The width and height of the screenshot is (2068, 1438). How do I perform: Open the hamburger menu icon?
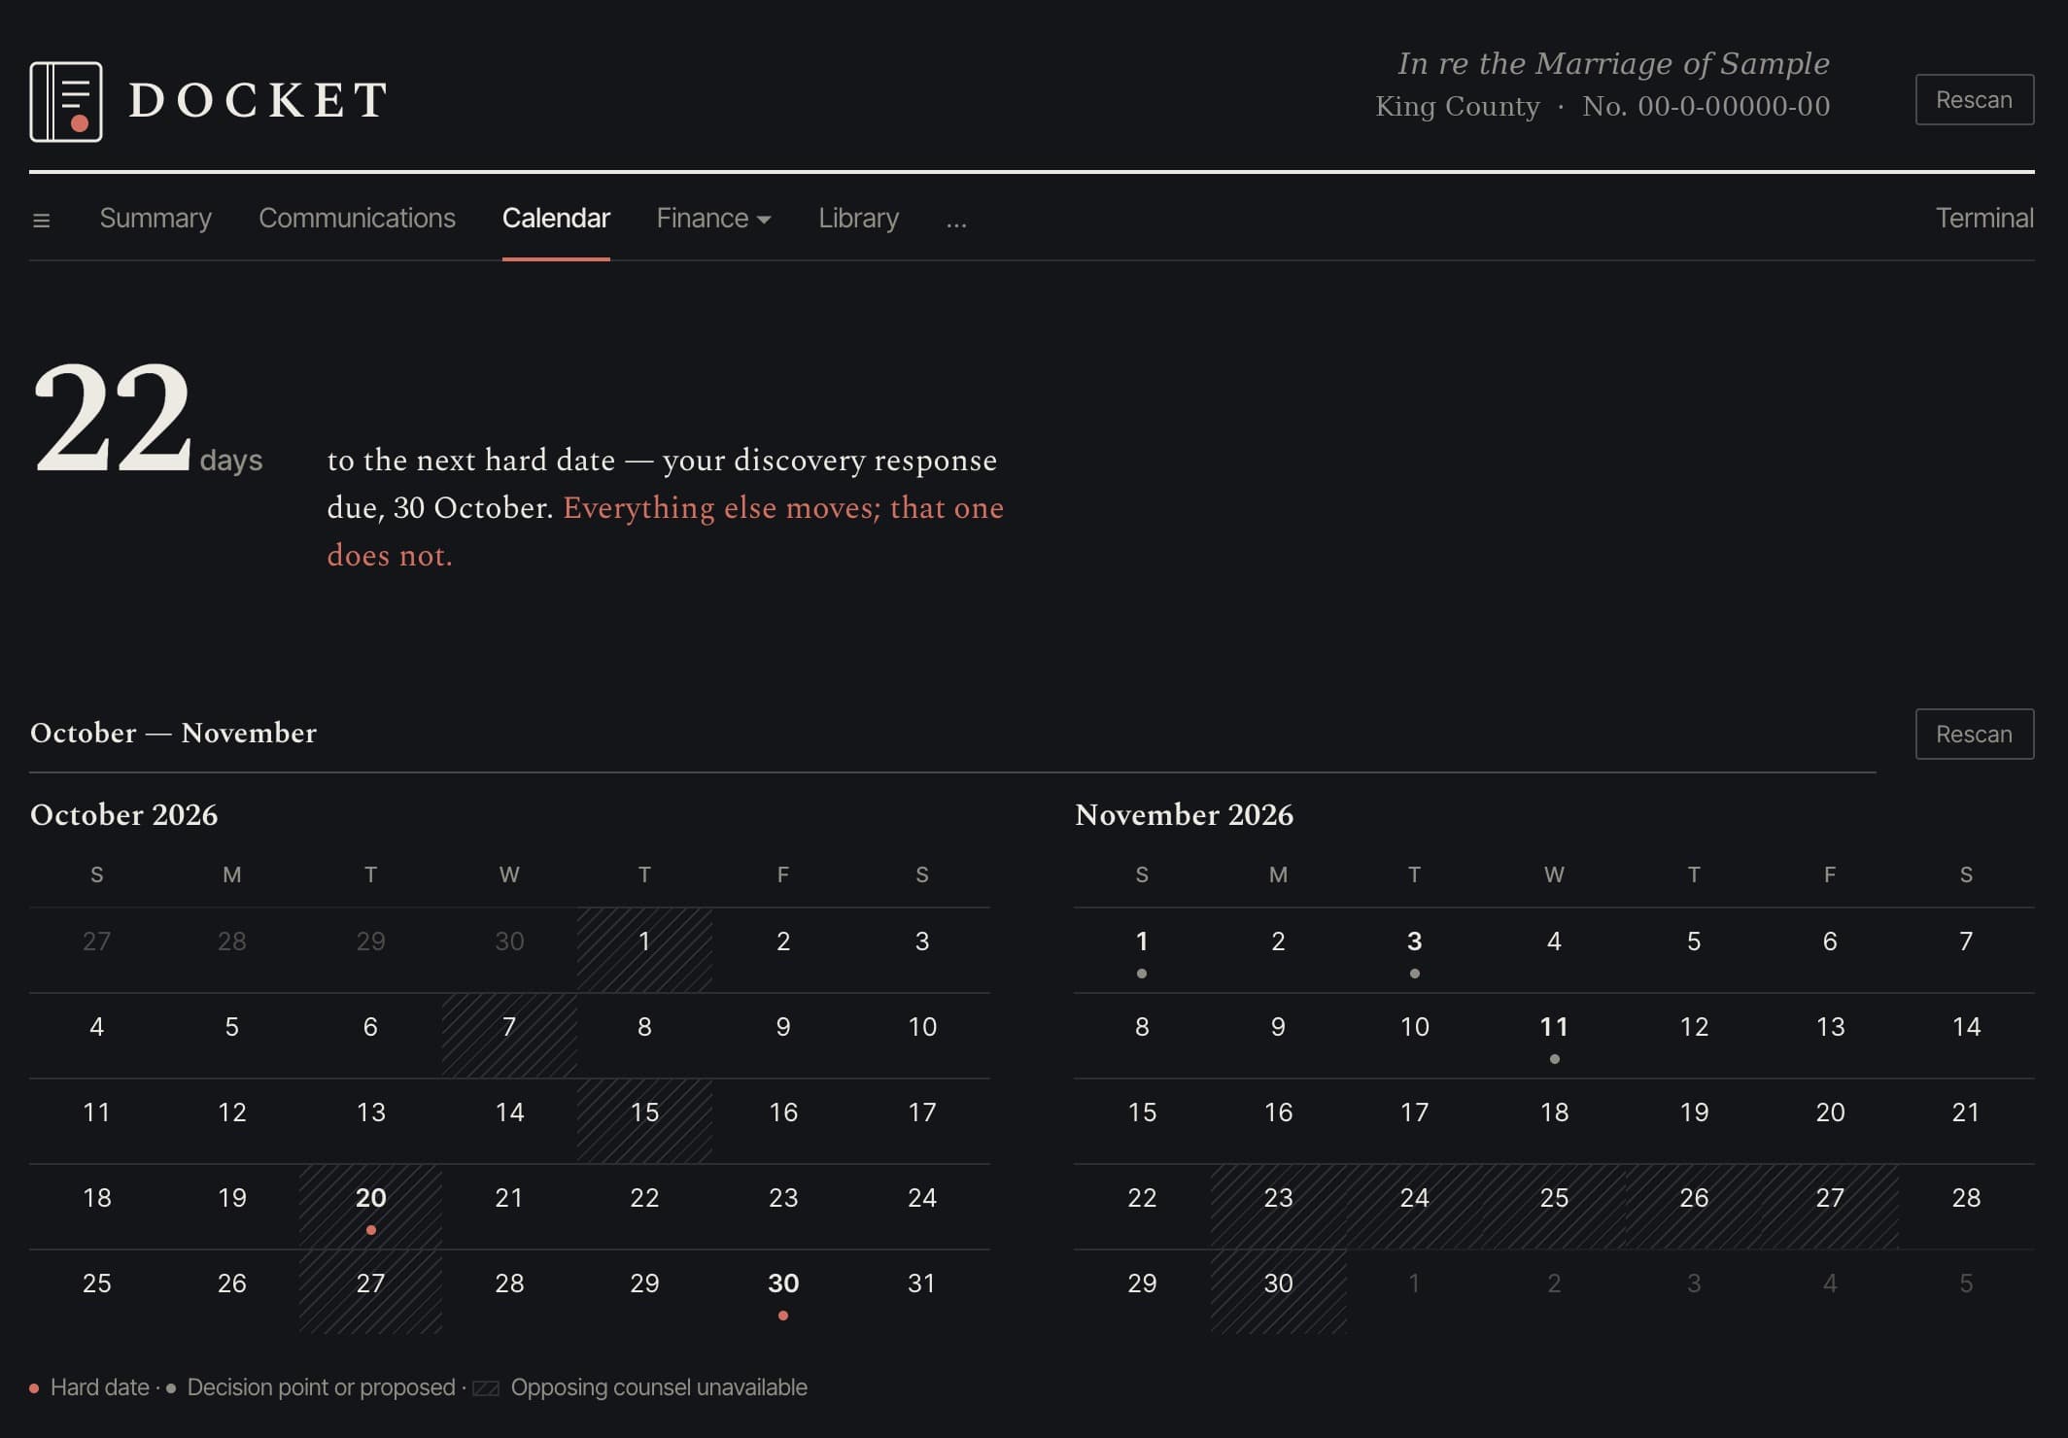pos(41,221)
